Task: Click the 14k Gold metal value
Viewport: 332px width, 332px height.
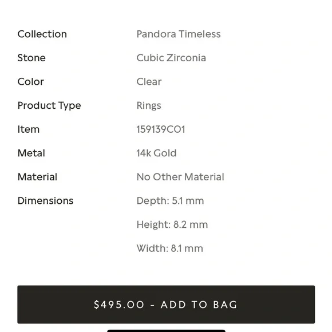Action: click(156, 153)
